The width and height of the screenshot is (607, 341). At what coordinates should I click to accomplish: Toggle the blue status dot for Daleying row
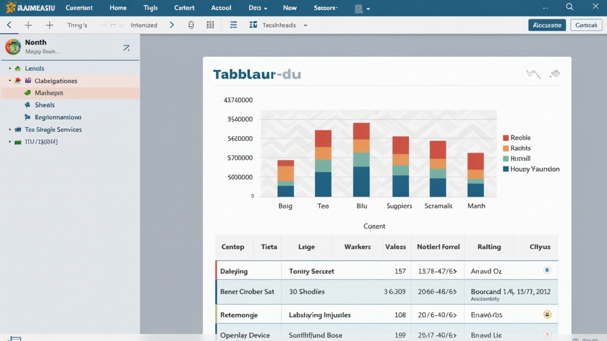point(547,270)
